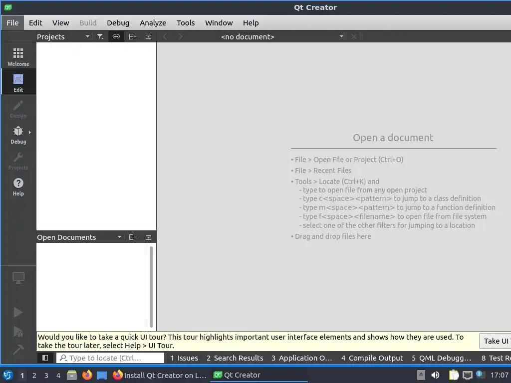Open Projects mode wrench icon
511x383 pixels.
18,161
